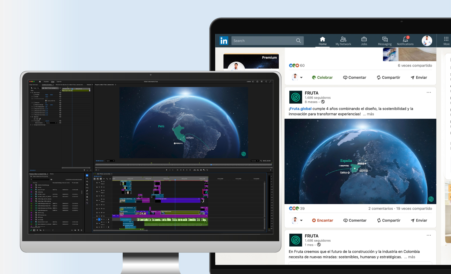Open the ¡Fruta.global link
The width and height of the screenshot is (451, 274).
[300, 109]
